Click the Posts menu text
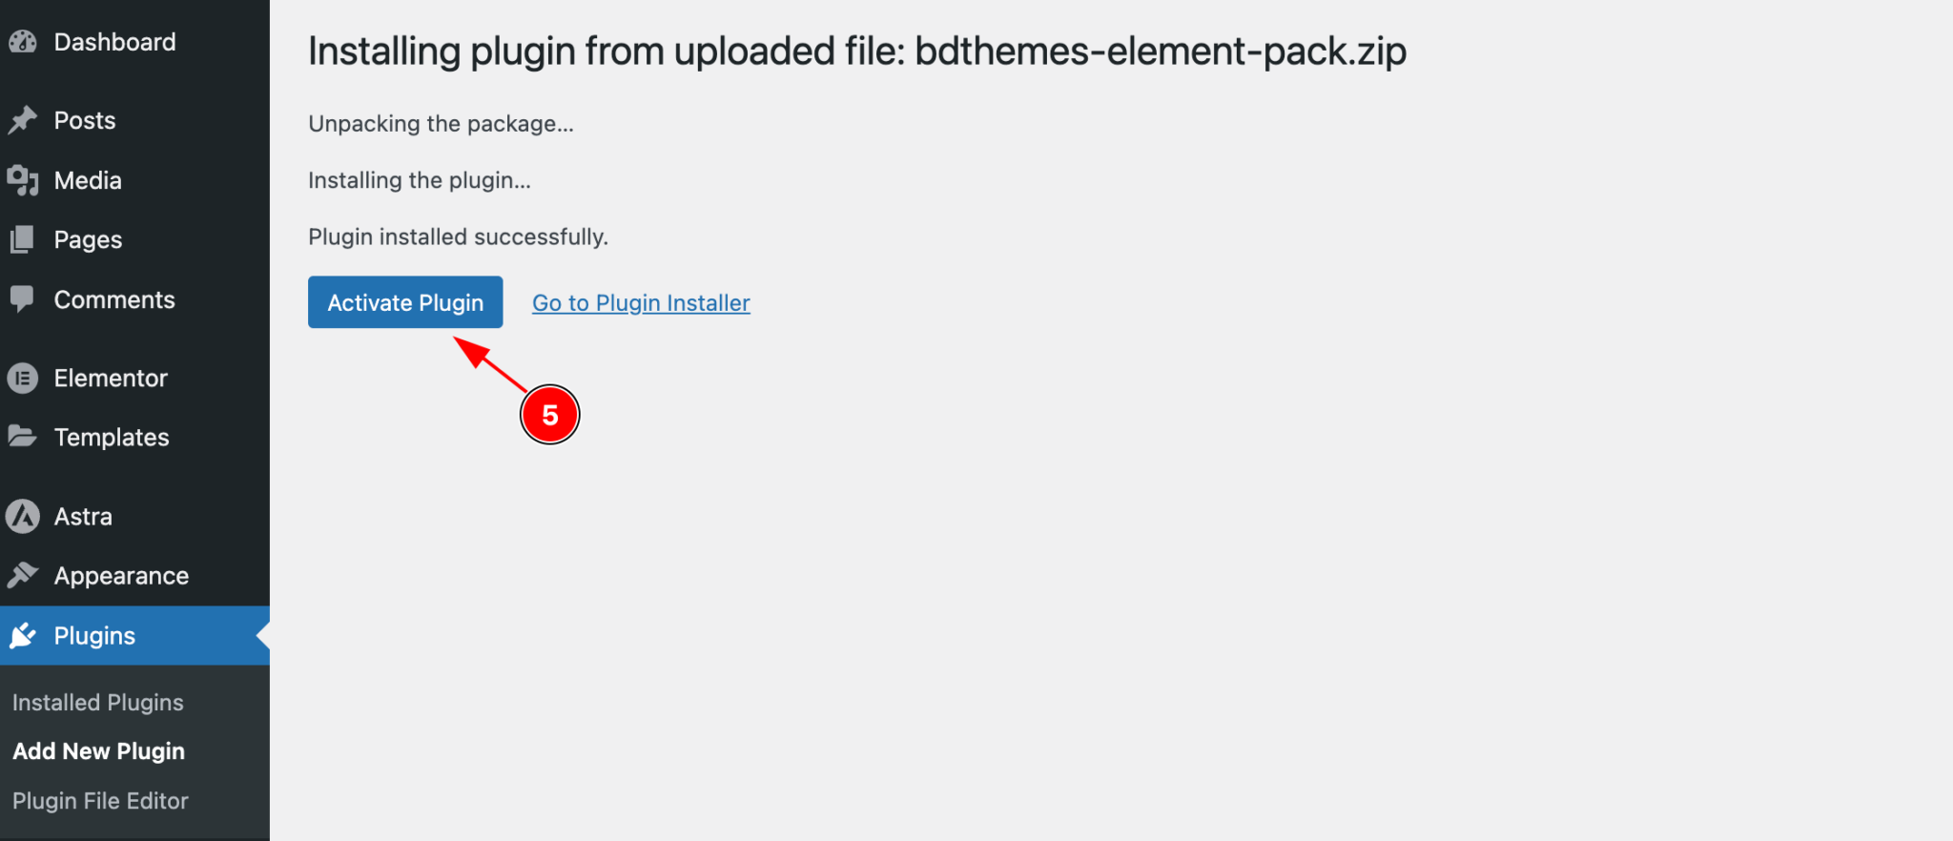 click(84, 120)
